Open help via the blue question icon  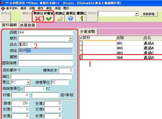coord(71,19)
